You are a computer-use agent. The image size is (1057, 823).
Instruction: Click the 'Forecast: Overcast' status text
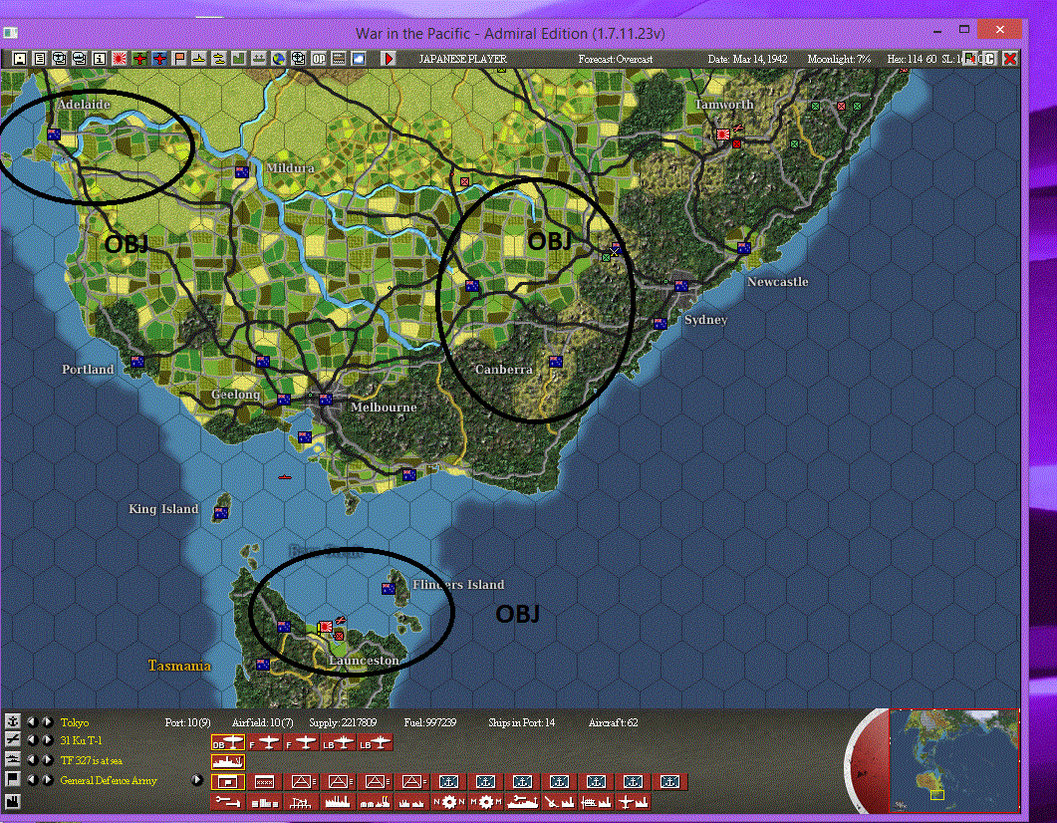[x=615, y=60]
